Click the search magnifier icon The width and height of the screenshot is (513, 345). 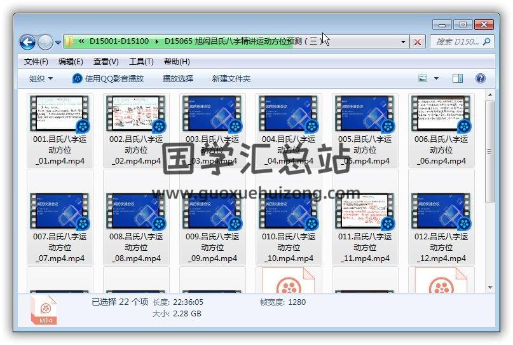click(x=486, y=42)
